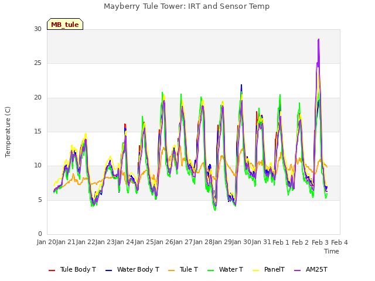
Task: Click the Jan 25 x-axis tick label
Action: pos(144,242)
